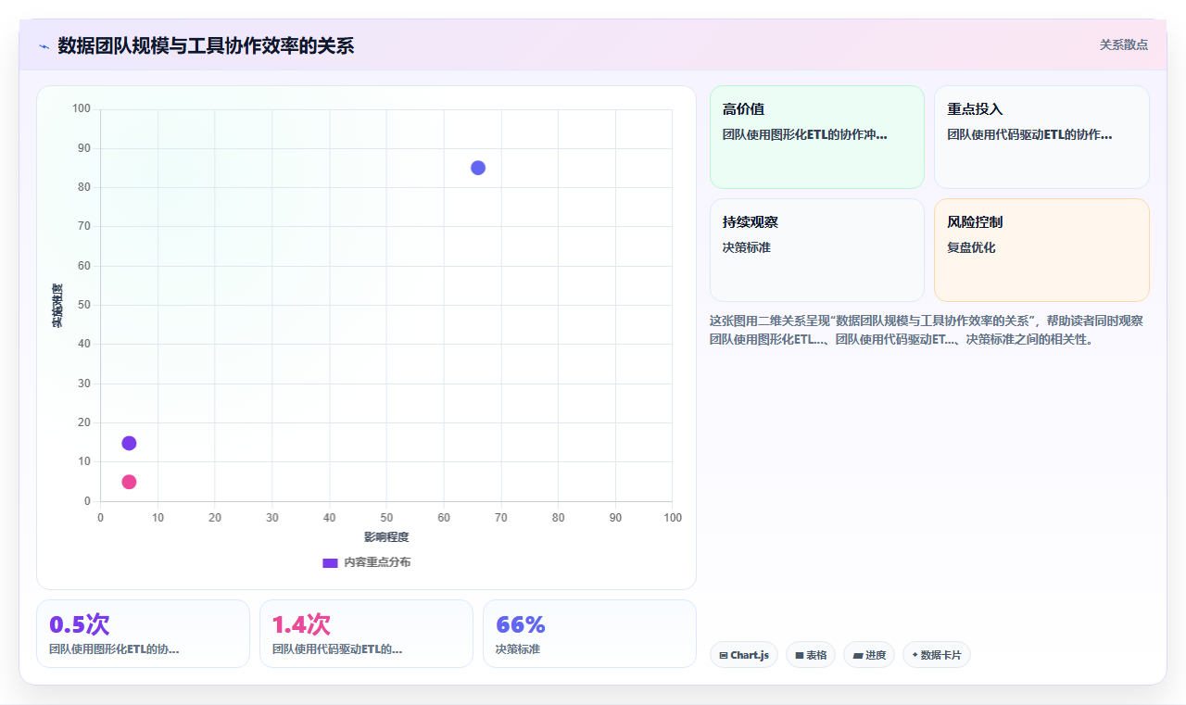Image resolution: width=1186 pixels, height=705 pixels.
Task: Click the 66% stat value
Action: (521, 624)
